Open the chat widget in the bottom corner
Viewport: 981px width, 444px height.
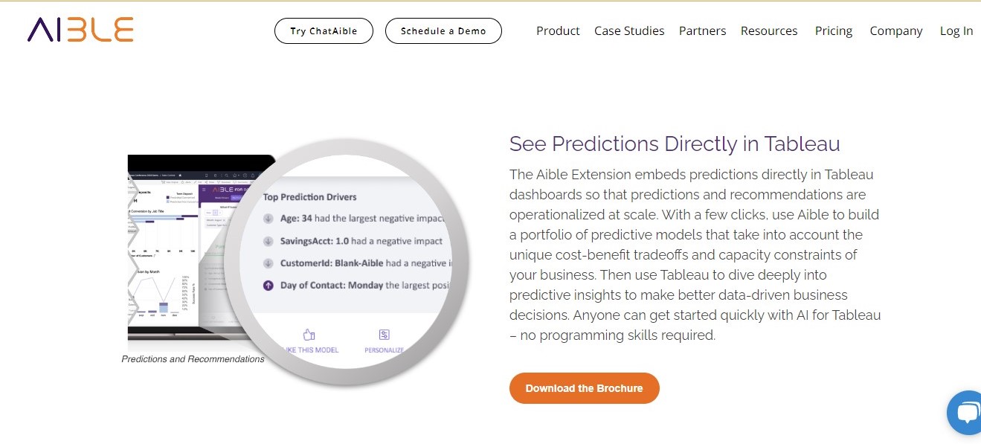pos(967,414)
